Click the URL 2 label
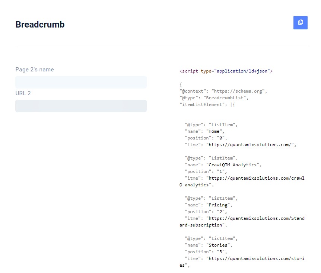This screenshot has width=321, height=273. click(x=23, y=93)
